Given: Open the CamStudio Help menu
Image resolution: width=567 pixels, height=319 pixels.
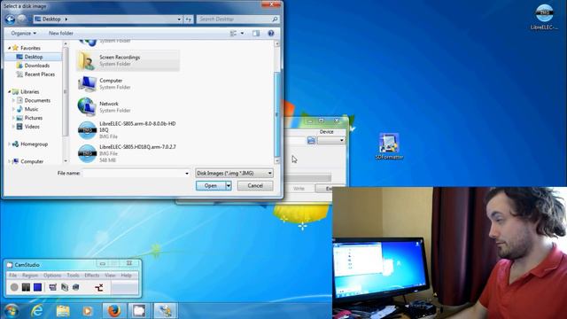Looking at the screenshot, I should click(x=126, y=276).
